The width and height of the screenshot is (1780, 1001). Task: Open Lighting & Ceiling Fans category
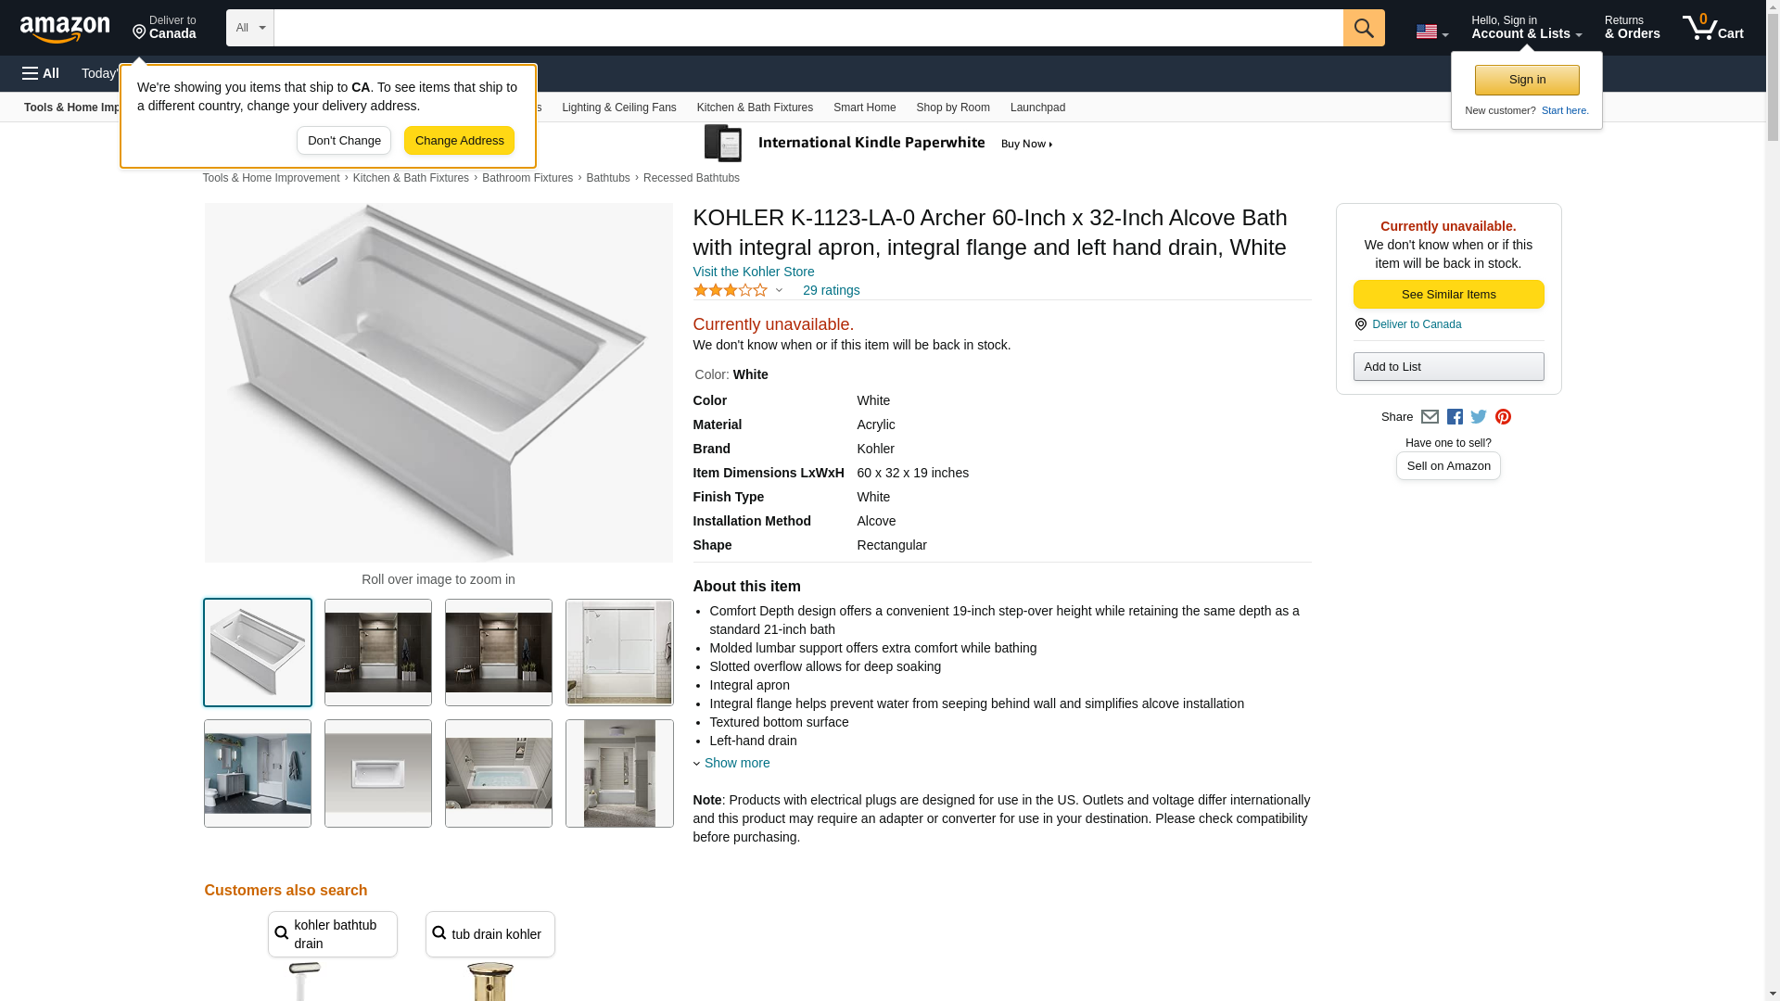coord(618,108)
